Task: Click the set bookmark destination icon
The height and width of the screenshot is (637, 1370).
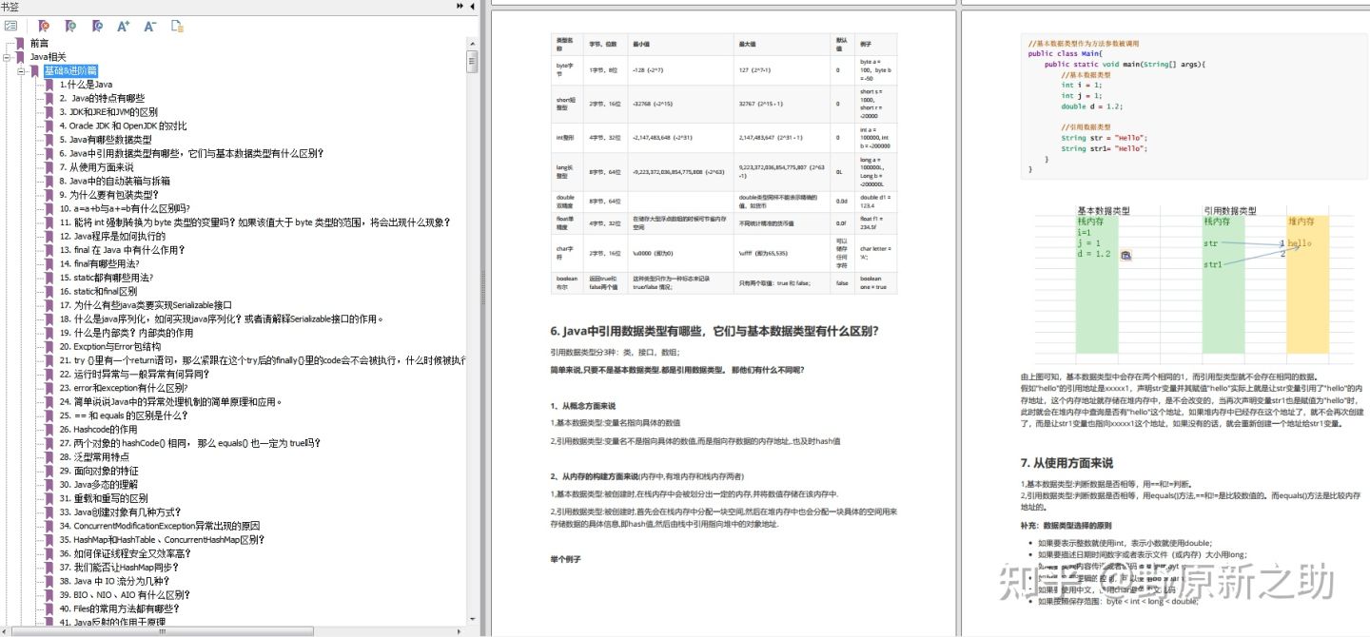Action: pyautogui.click(x=97, y=26)
